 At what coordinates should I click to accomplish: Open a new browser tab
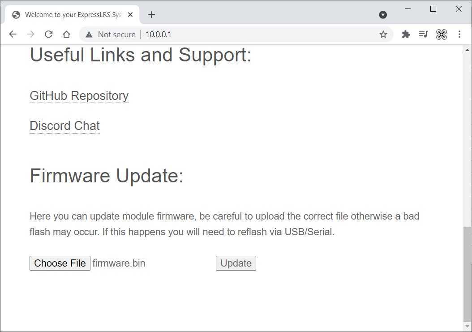pyautogui.click(x=151, y=15)
